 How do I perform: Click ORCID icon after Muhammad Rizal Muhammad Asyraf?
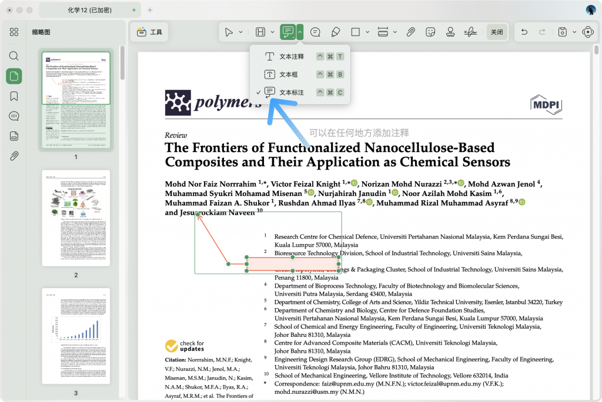(x=522, y=202)
